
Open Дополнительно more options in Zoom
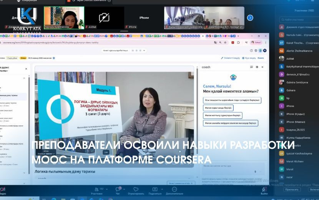pos(174,191)
